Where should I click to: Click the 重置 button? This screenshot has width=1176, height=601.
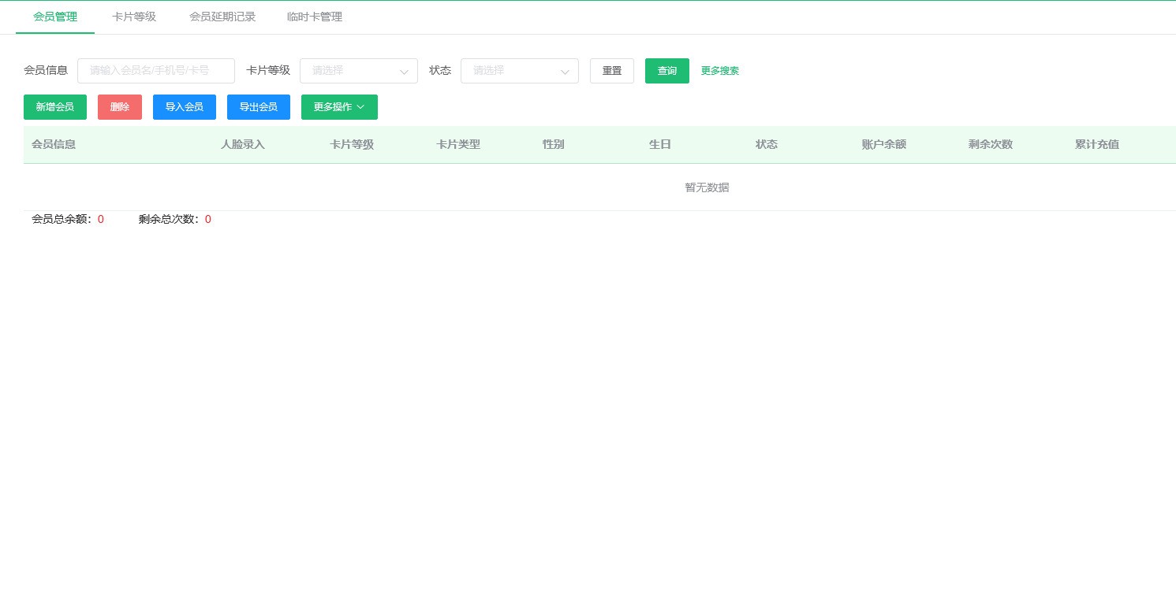pos(612,71)
